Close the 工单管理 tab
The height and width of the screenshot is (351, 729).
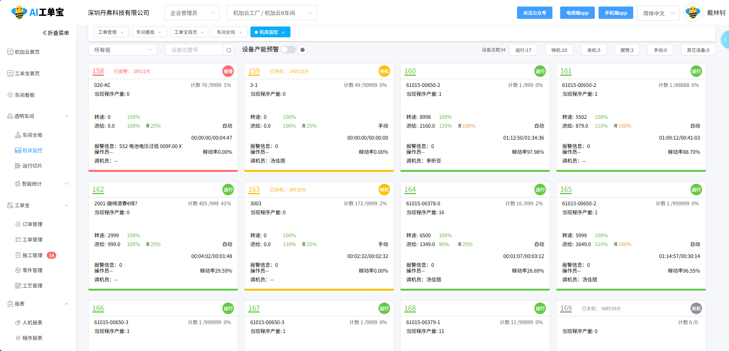click(123, 32)
